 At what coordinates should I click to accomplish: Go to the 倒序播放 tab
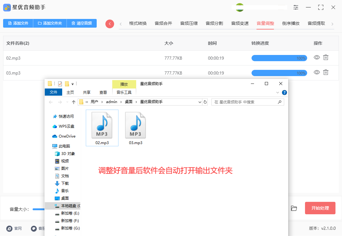[291, 23]
